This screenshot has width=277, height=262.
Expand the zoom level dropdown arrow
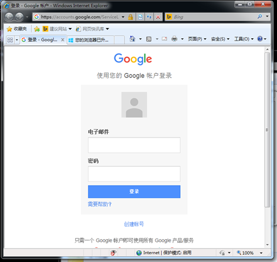(x=261, y=253)
